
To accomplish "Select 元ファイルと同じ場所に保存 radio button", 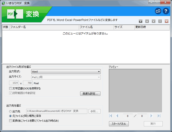I will (10, 116).
